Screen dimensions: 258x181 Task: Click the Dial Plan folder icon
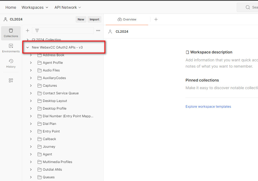coord(40,124)
